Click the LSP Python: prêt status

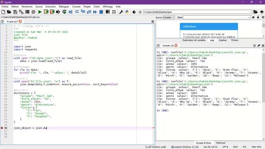(x=156, y=147)
